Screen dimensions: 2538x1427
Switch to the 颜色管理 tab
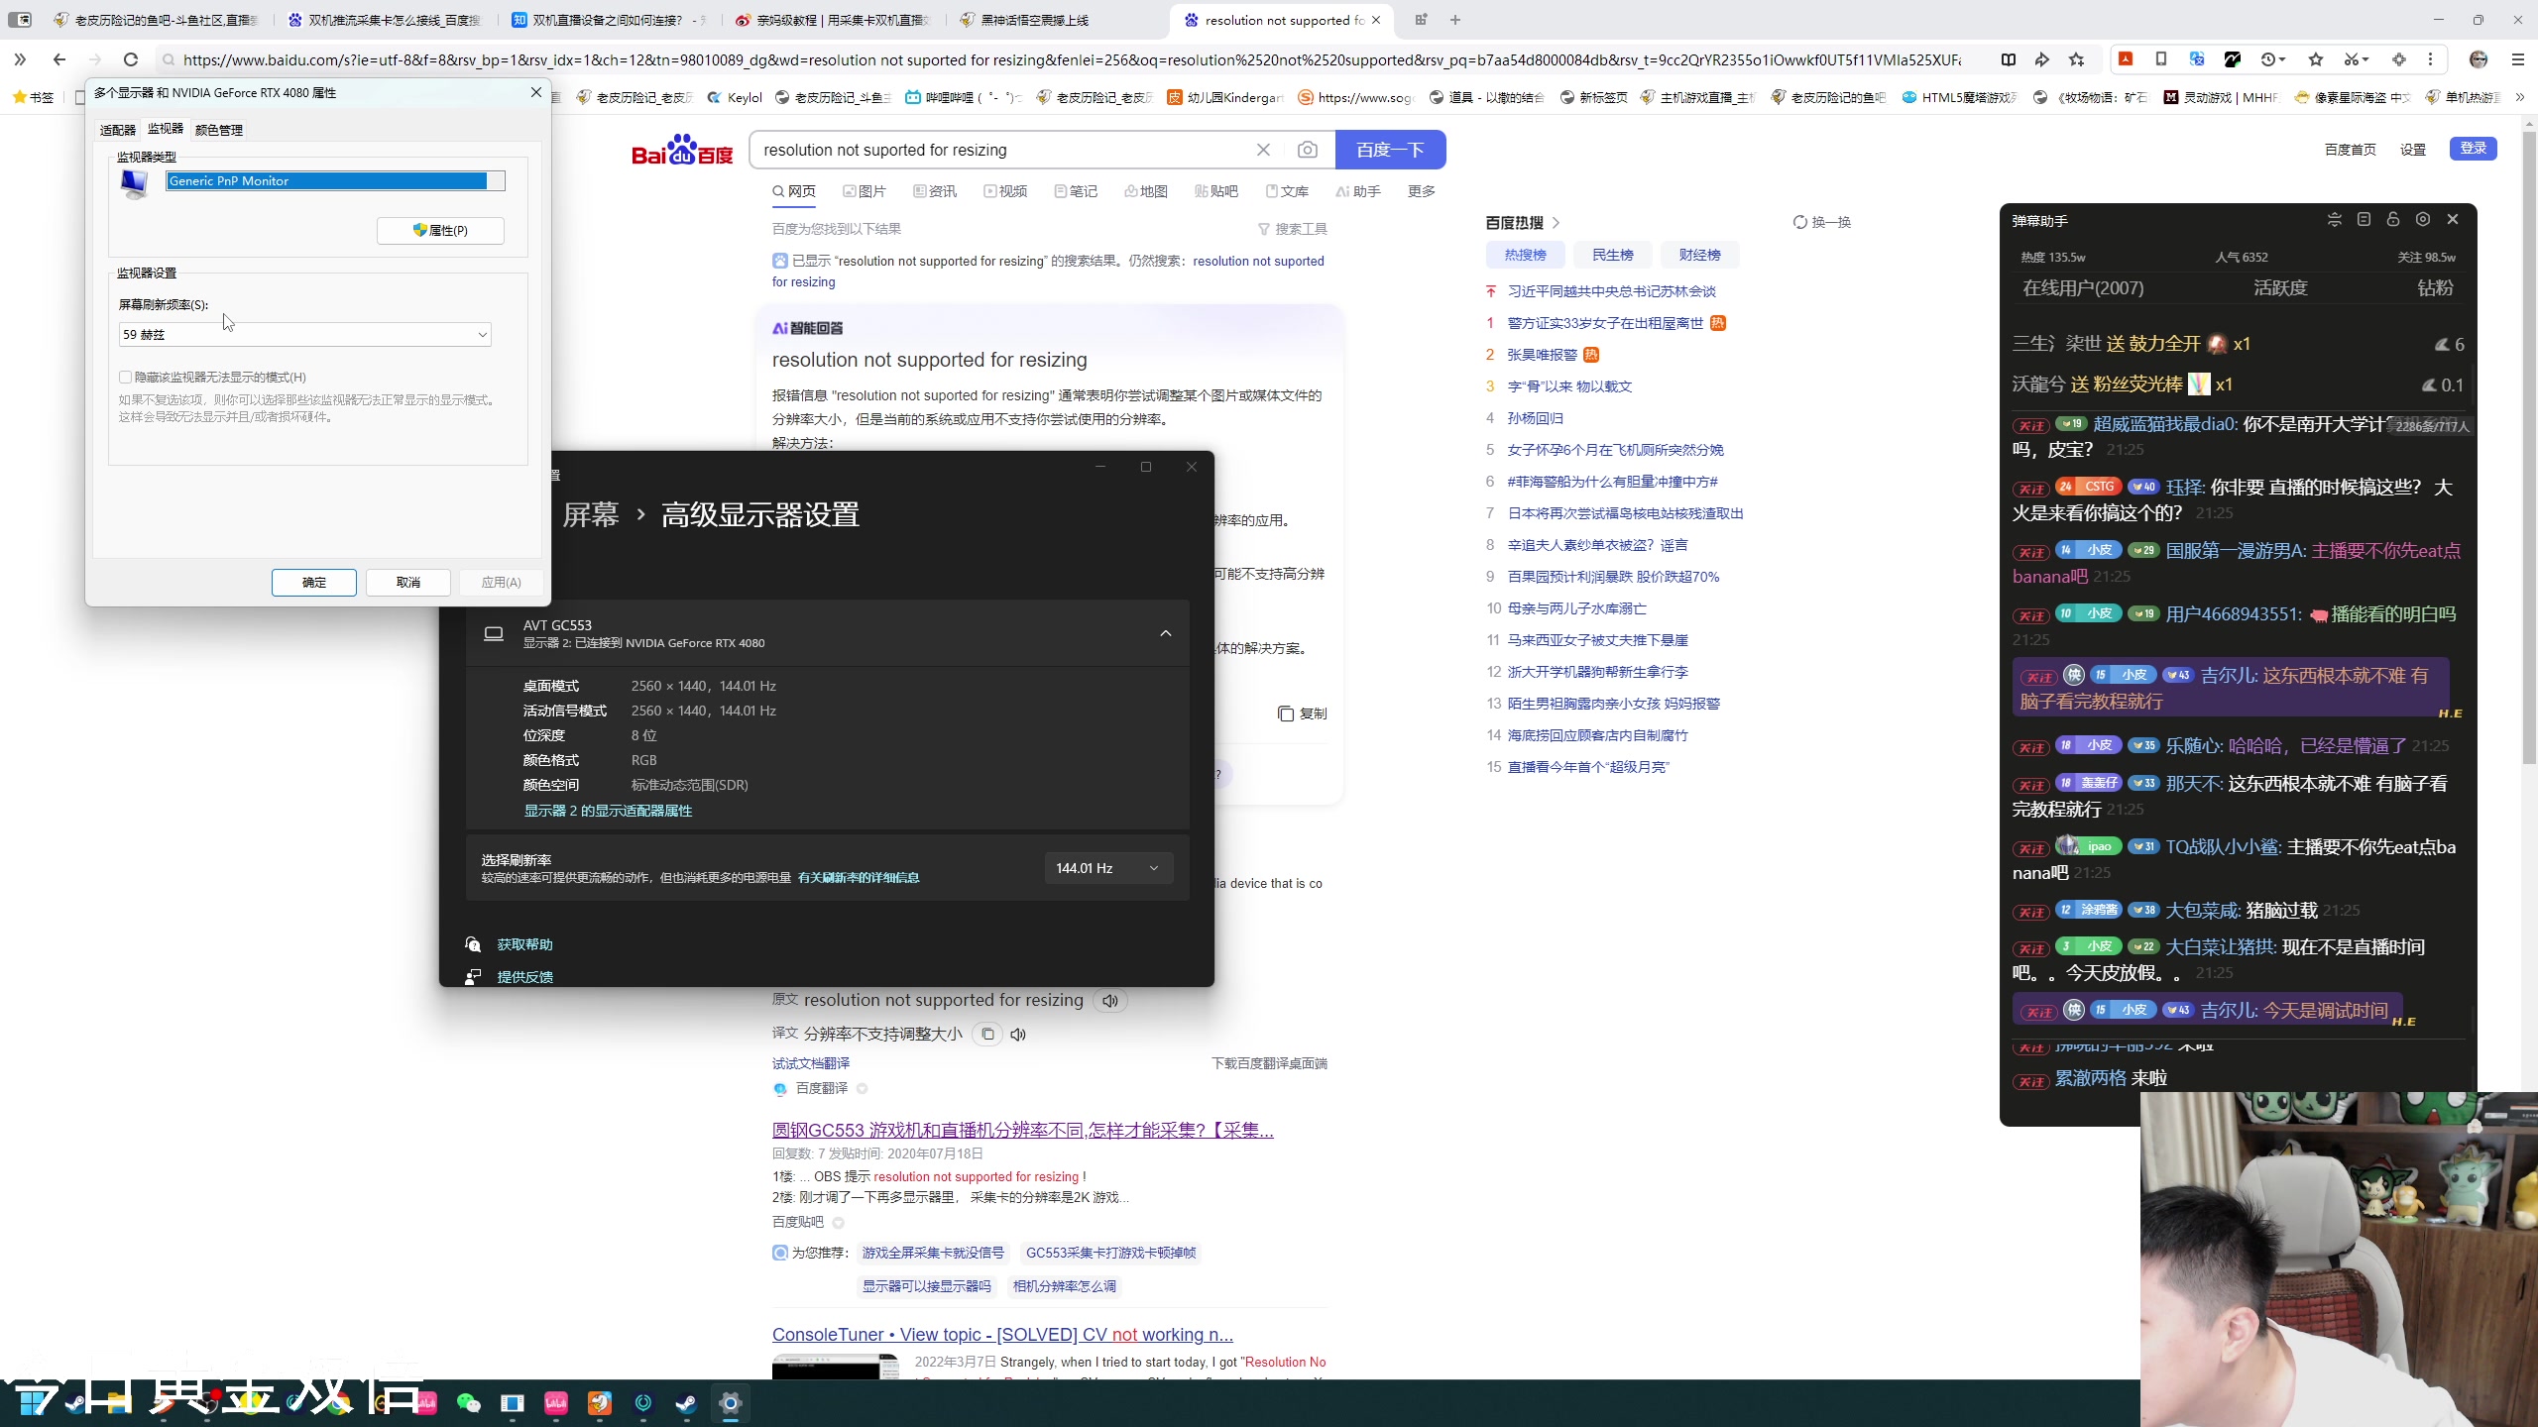click(x=219, y=130)
